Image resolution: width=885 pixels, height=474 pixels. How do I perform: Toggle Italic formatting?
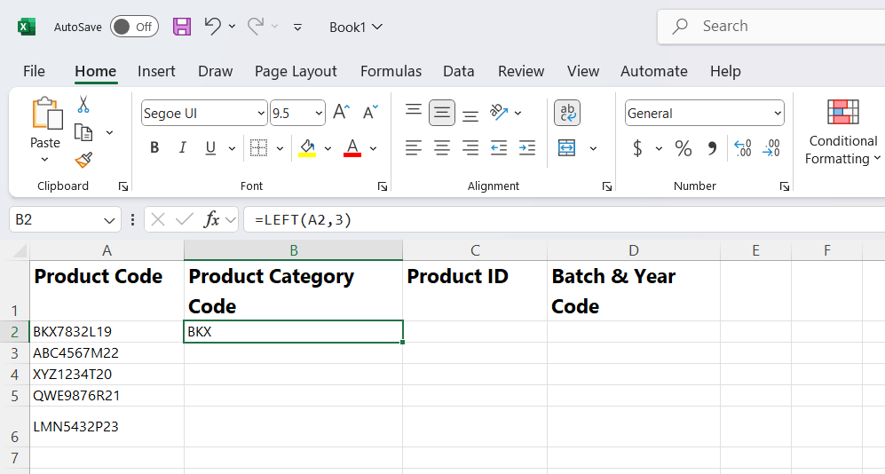(183, 148)
